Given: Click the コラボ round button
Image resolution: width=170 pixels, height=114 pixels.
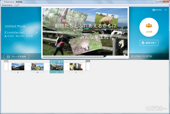Looking at the screenshot, I should coord(149,27).
